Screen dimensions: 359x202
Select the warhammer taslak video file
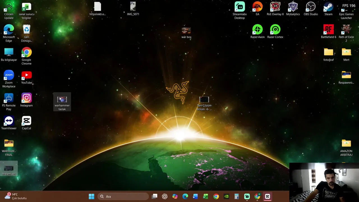coord(62,102)
